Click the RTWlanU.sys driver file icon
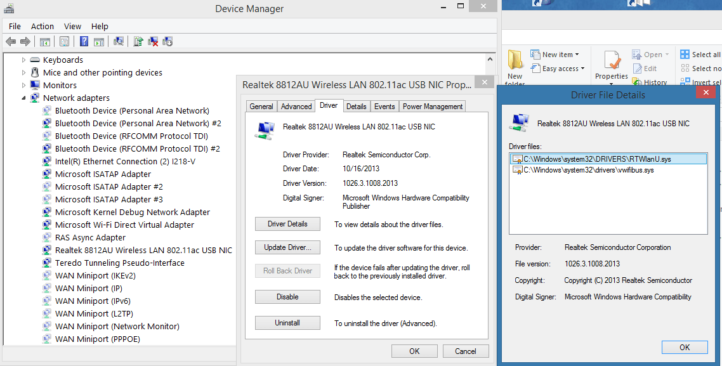 (518, 159)
